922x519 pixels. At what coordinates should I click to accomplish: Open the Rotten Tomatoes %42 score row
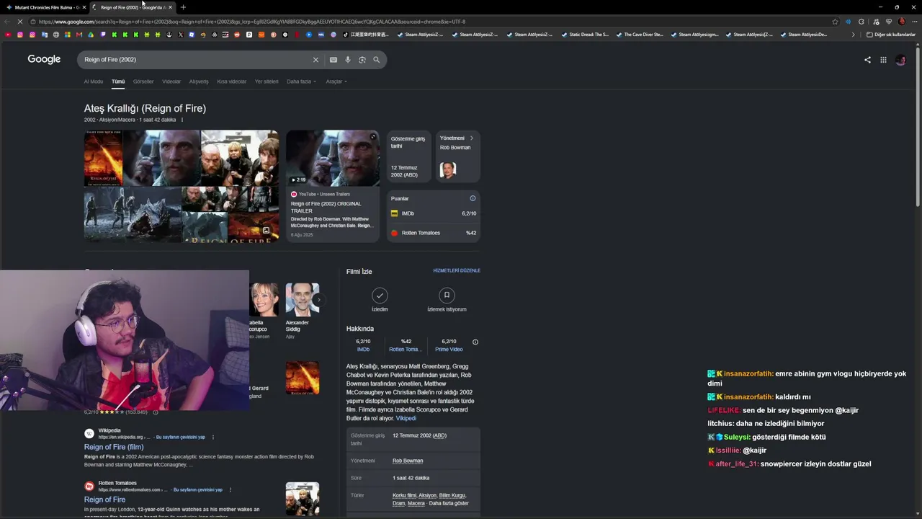[434, 233]
